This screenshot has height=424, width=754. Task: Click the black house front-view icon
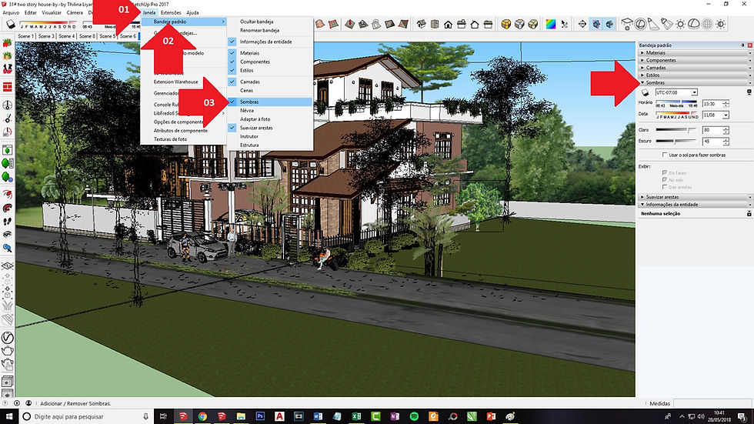click(x=448, y=24)
